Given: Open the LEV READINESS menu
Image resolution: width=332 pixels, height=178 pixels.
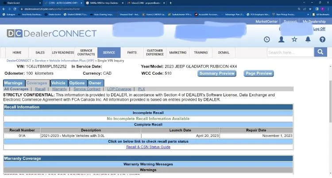Looking at the screenshot, I should (63, 53).
